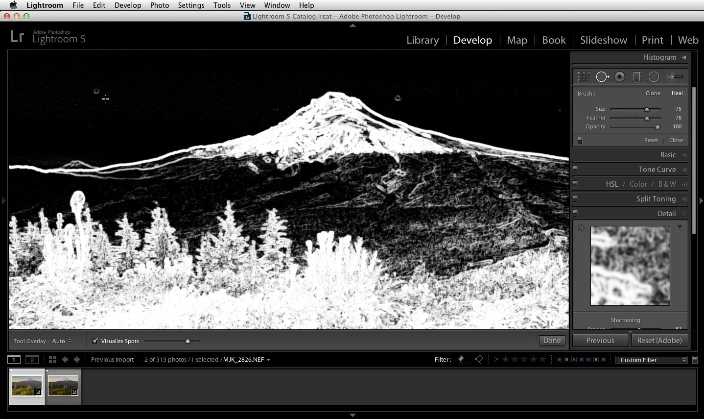Switch to the Library module

tap(422, 40)
